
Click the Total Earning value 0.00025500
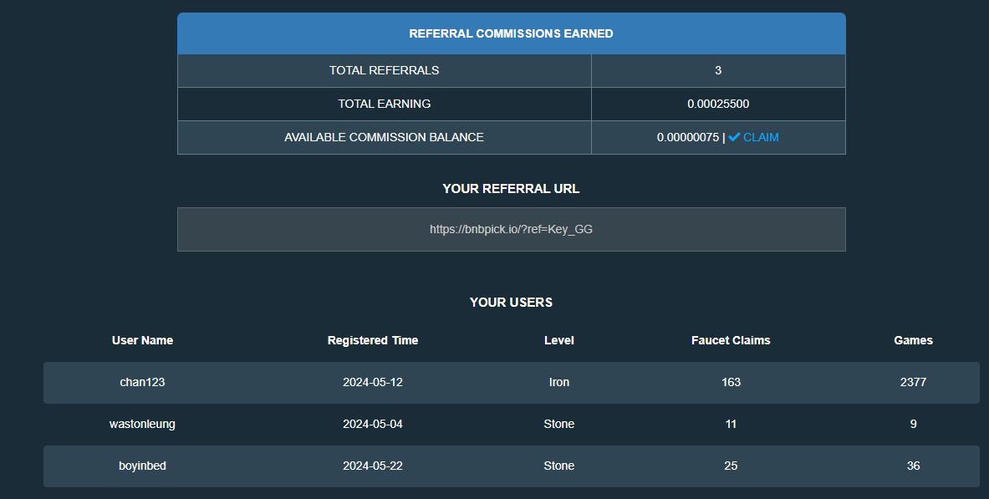(718, 104)
